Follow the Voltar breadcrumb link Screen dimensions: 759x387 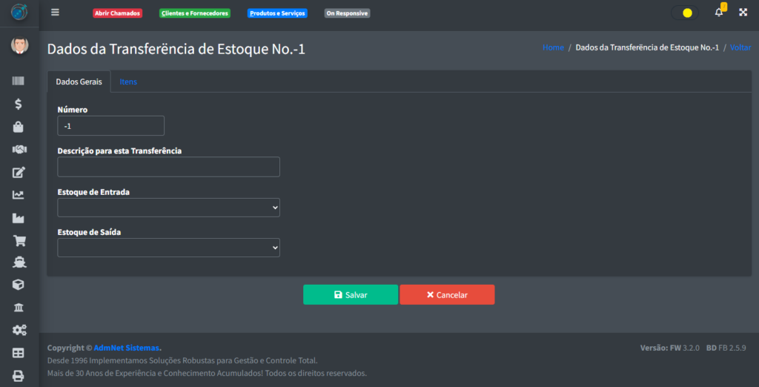[x=740, y=47]
